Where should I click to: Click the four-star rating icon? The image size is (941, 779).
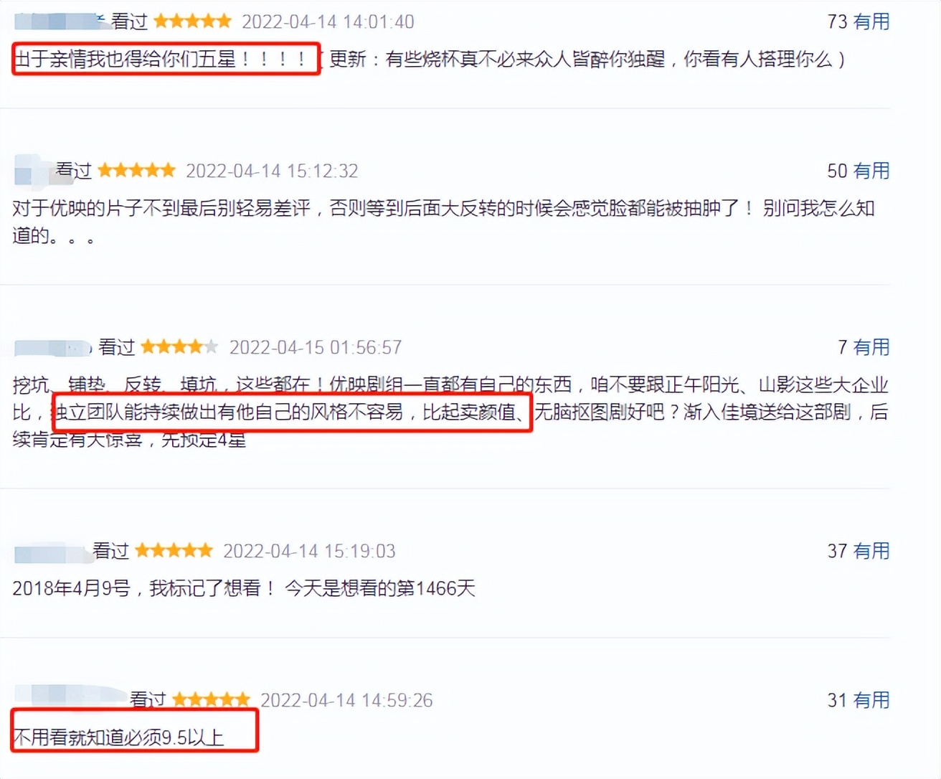pyautogui.click(x=179, y=347)
